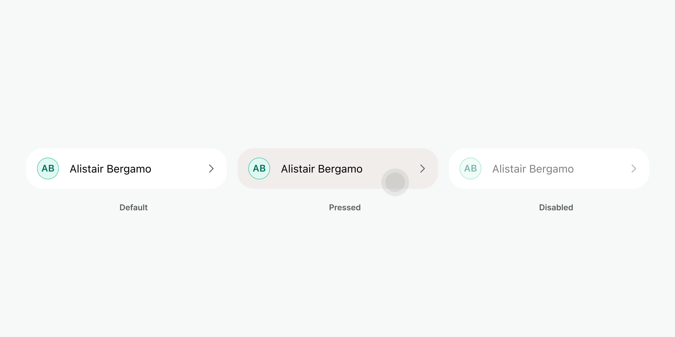This screenshot has width=675, height=337.
Task: Click the gray touch indicator circle
Action: (x=395, y=182)
